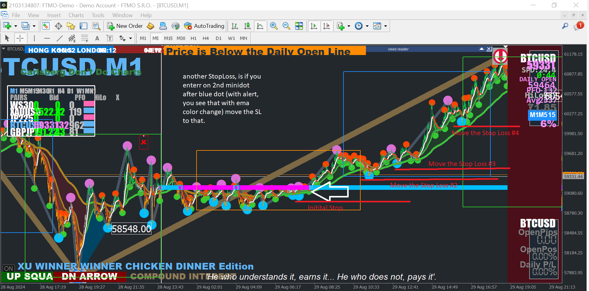Select the Text 'A' tool
589x291 pixels.
tap(97, 38)
